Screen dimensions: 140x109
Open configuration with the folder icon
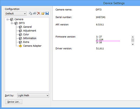point(43,13)
